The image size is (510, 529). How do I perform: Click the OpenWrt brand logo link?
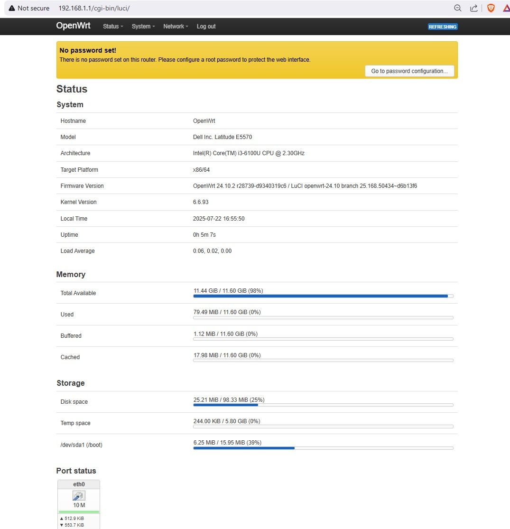(x=73, y=26)
